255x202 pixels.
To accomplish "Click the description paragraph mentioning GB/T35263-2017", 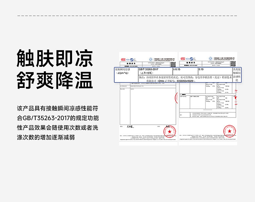I will click(58, 123).
